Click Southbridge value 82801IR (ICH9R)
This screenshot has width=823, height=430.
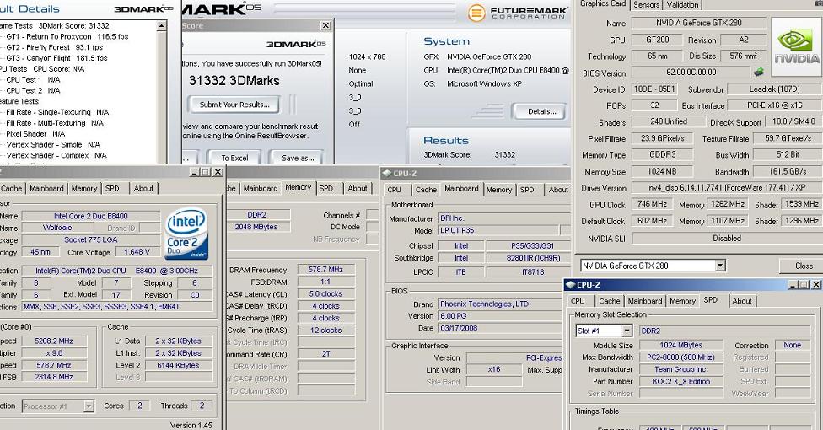point(528,258)
